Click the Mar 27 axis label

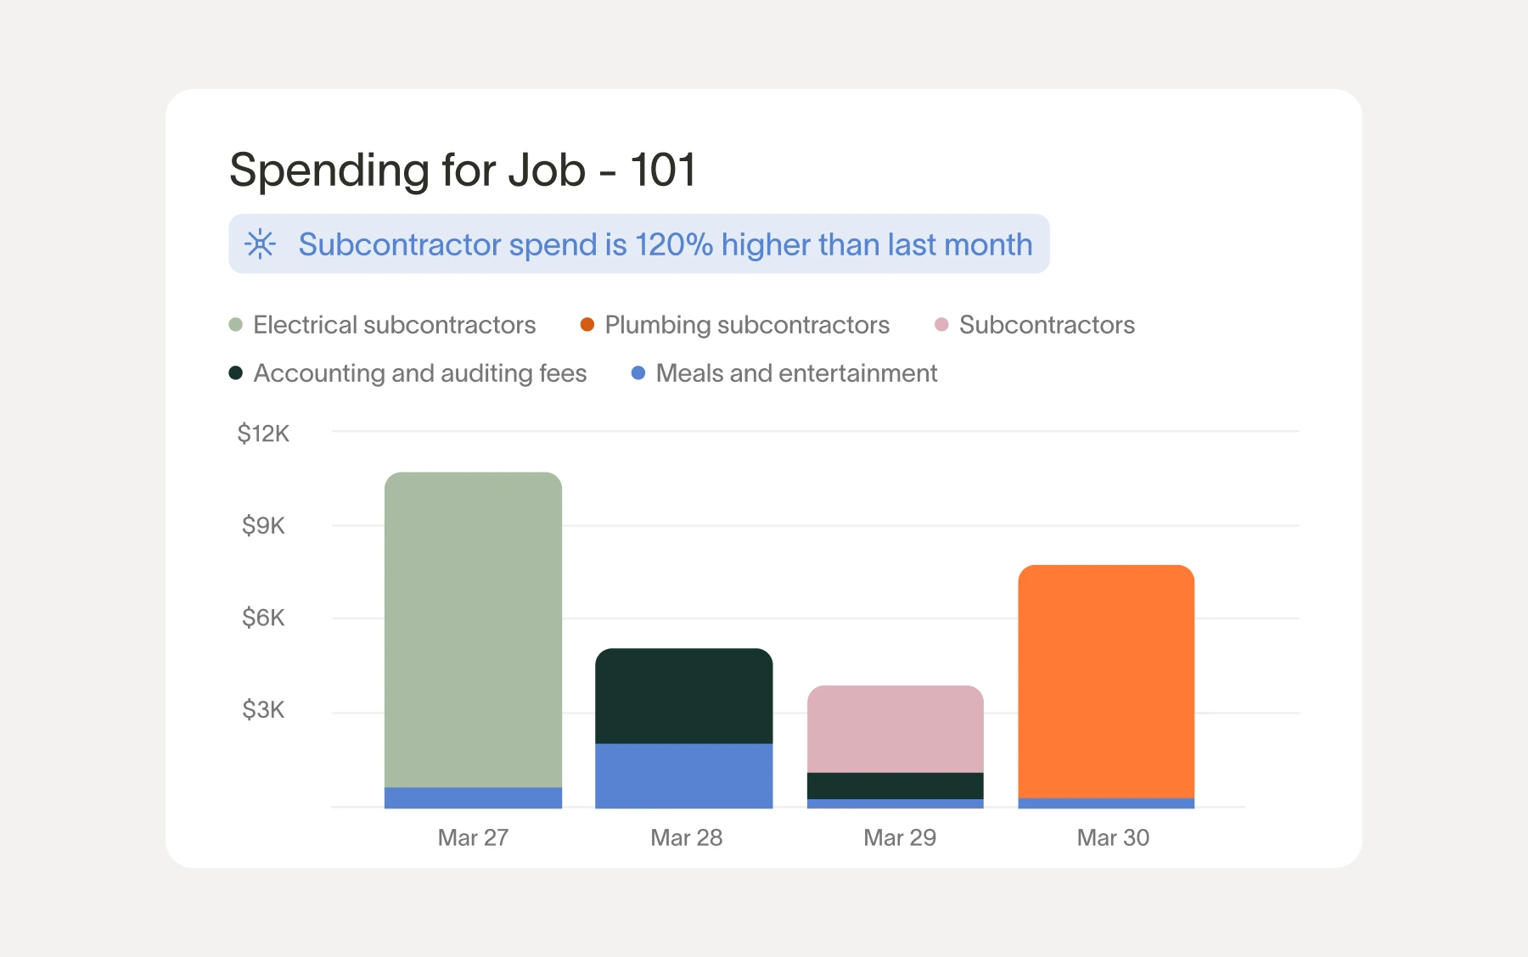(x=473, y=838)
